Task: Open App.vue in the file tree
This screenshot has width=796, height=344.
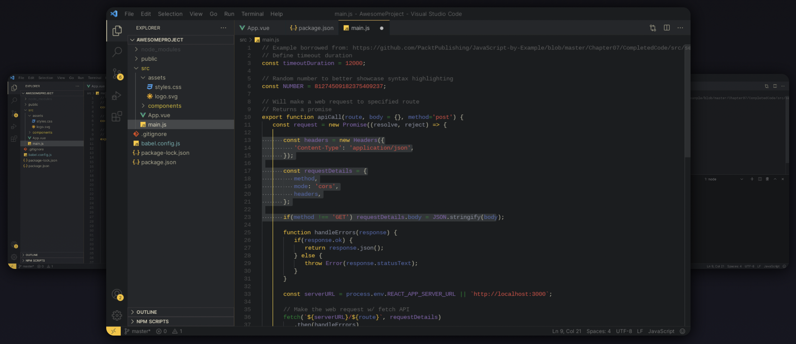Action: [181, 115]
